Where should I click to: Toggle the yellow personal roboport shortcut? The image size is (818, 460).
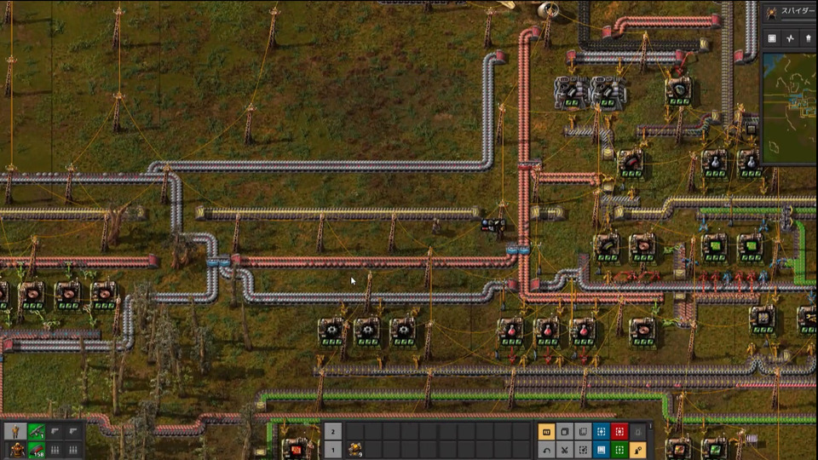pyautogui.click(x=637, y=450)
